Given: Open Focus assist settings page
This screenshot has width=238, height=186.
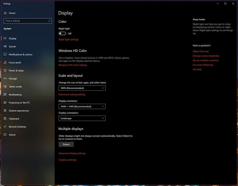Looking at the screenshot, I should coord(27,63).
